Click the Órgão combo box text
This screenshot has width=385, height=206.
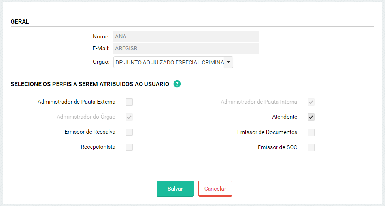click(169, 62)
